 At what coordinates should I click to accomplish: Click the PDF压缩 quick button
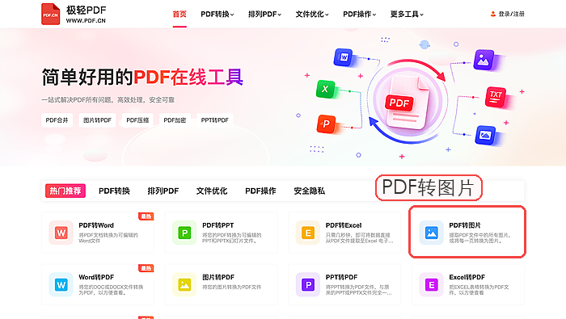coord(137,120)
